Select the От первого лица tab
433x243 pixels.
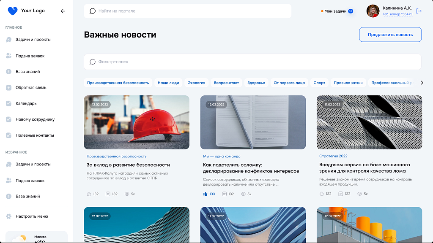pos(289,83)
